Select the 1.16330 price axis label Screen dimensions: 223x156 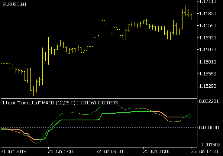tap(208, 38)
